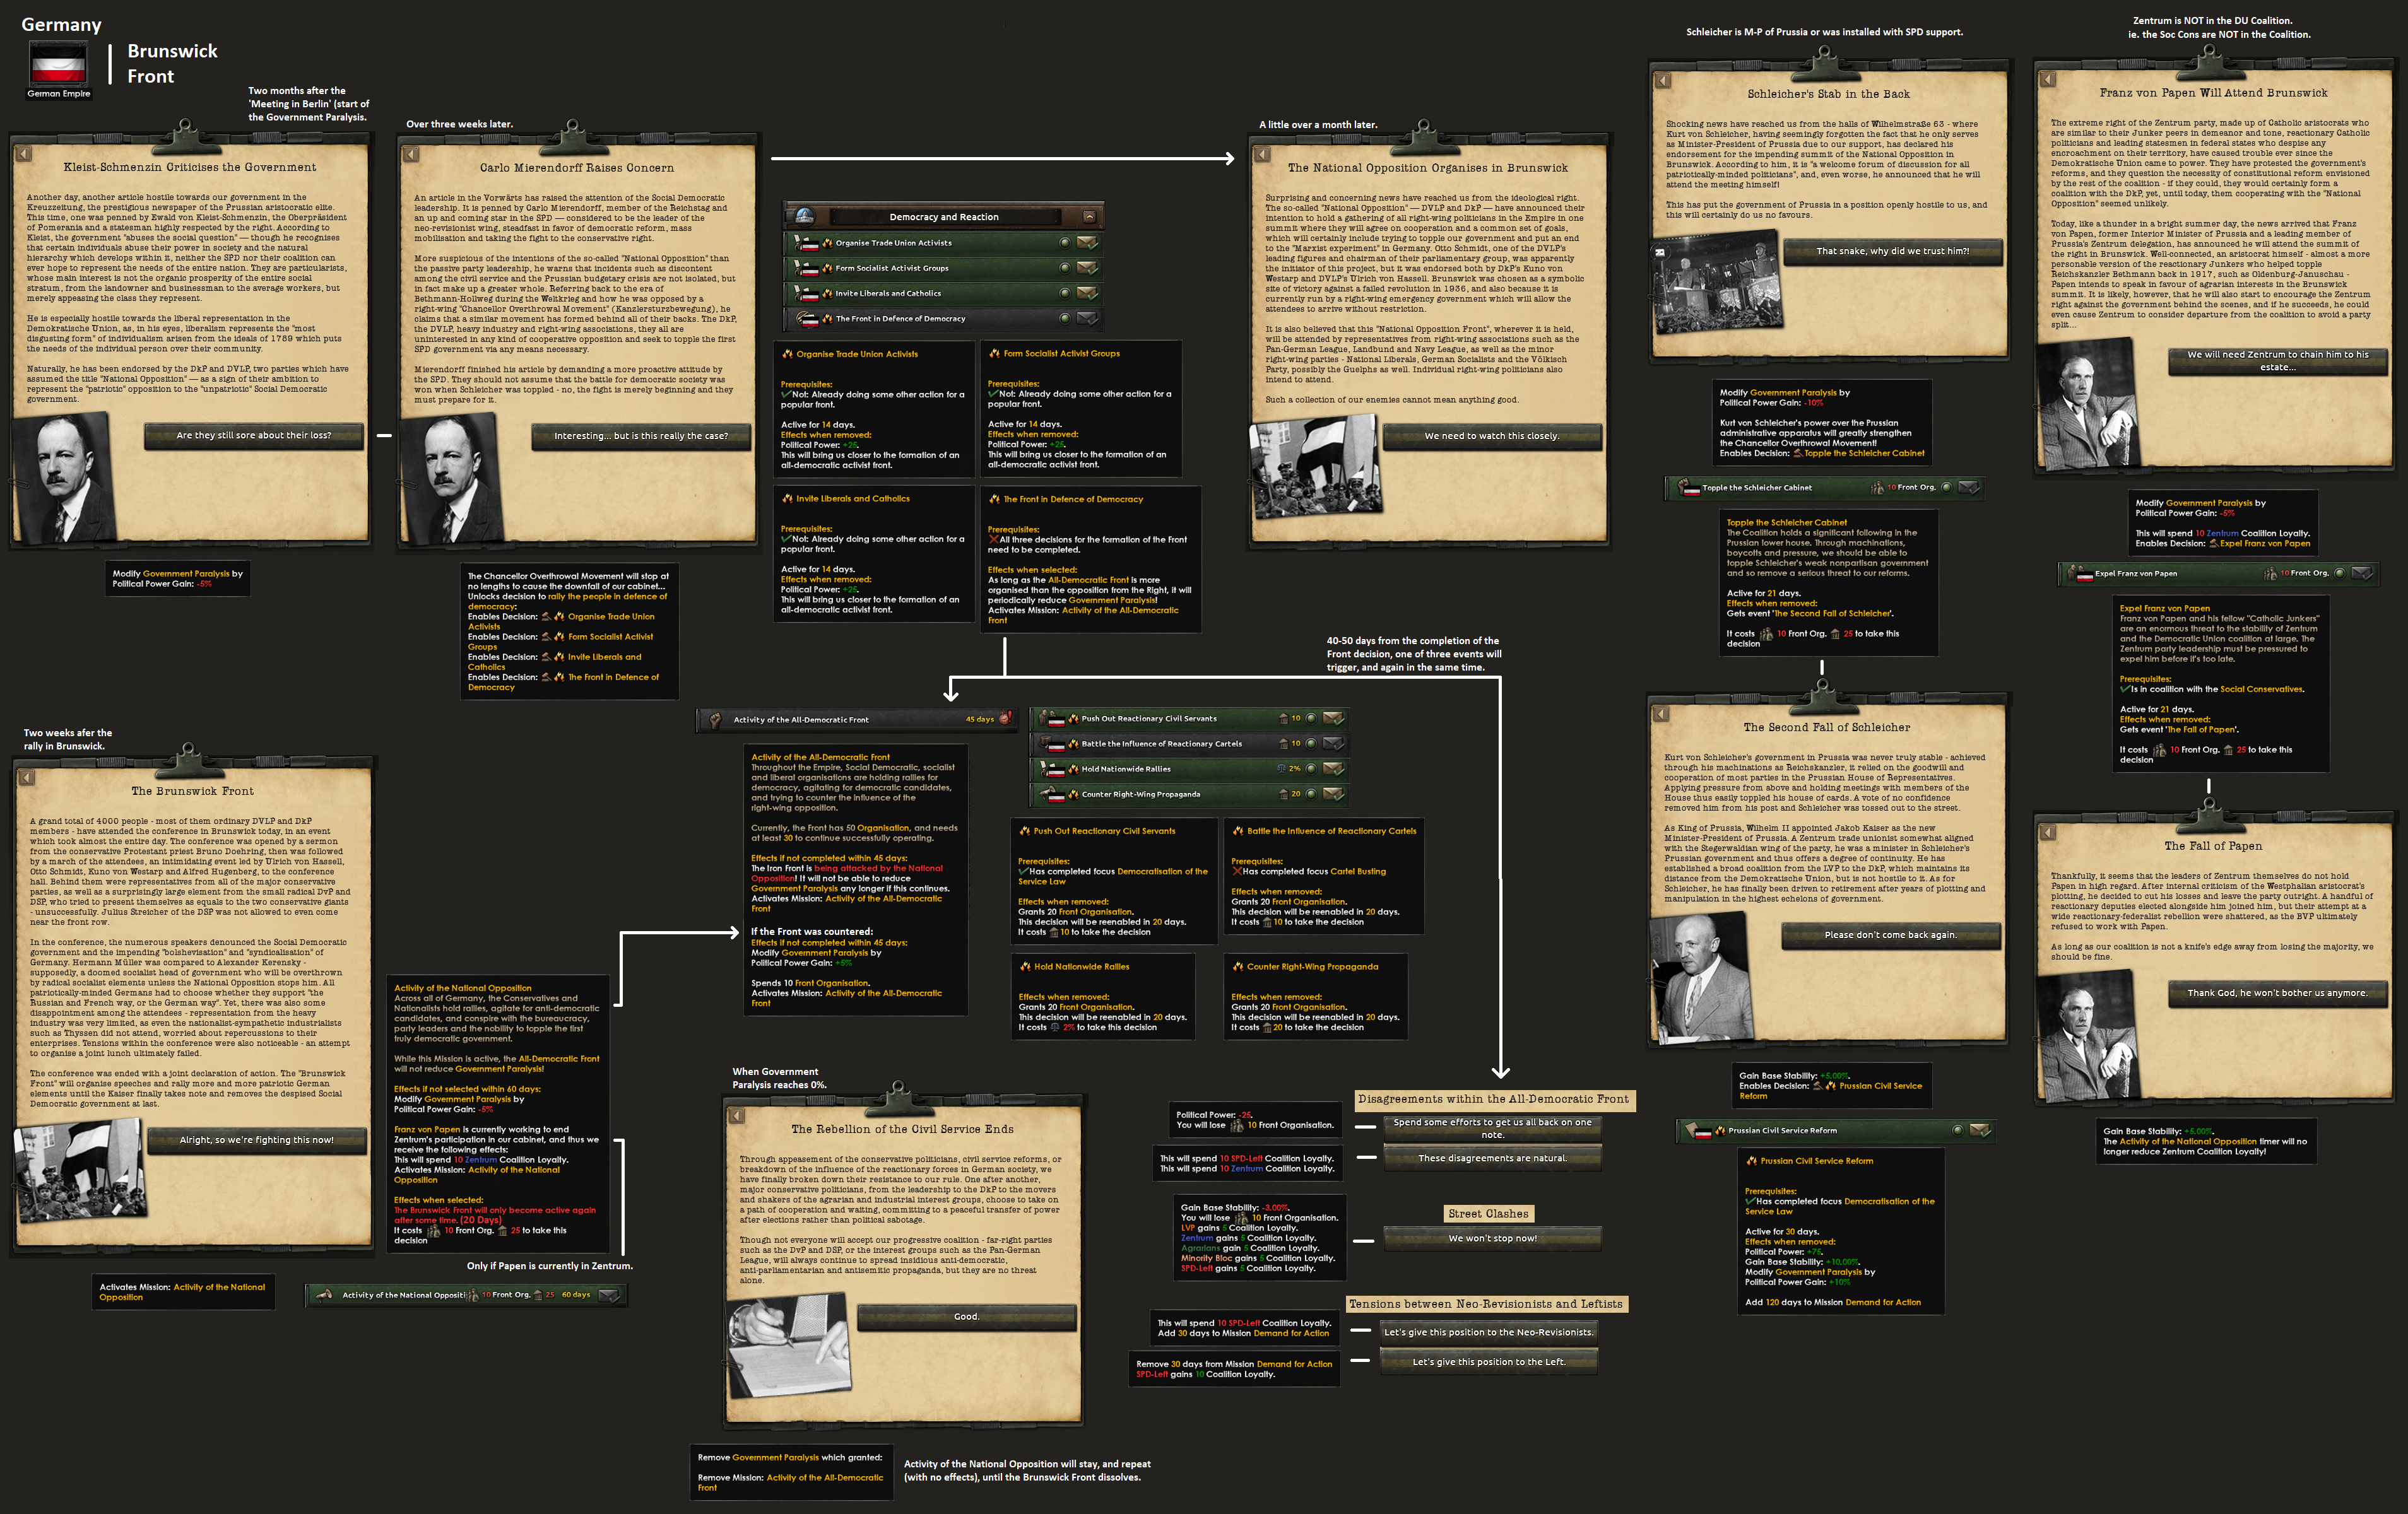Toggle green indicator on Expel Franz von Papen
Image resolution: width=2408 pixels, height=1514 pixels.
tap(2339, 574)
